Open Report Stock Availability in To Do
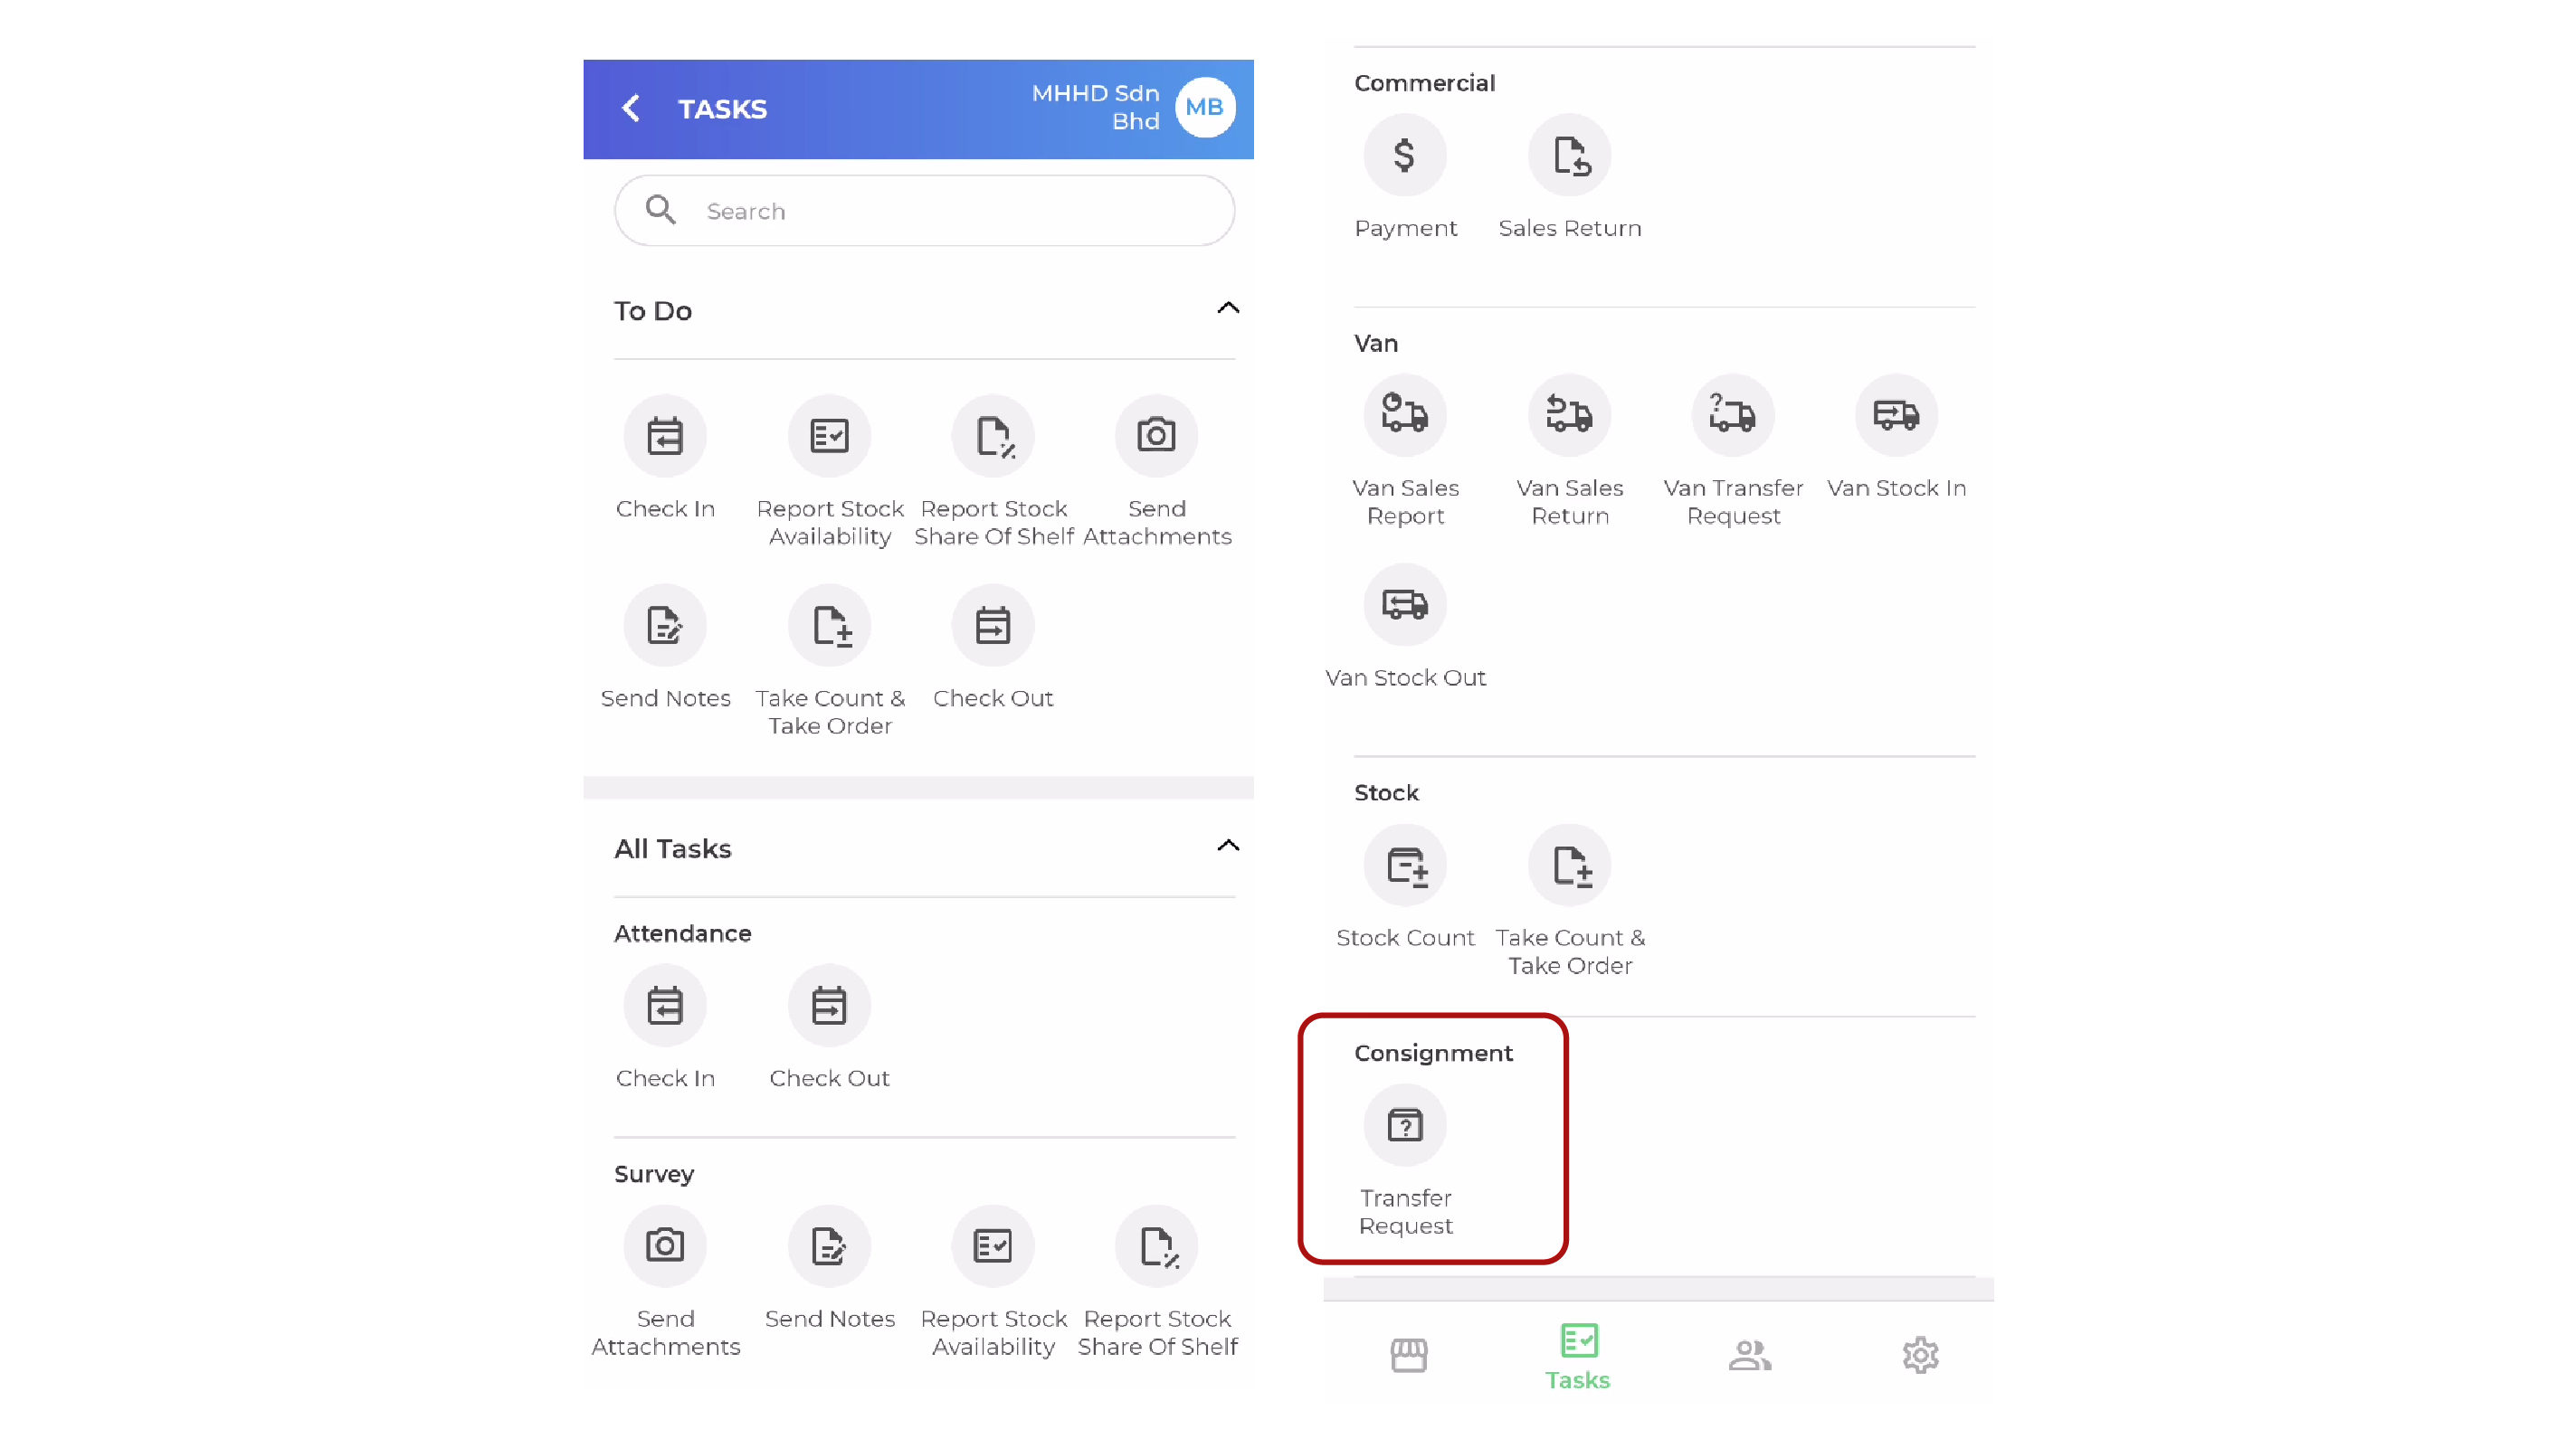Image resolution: width=2576 pixels, height=1448 pixels. pos(829,436)
